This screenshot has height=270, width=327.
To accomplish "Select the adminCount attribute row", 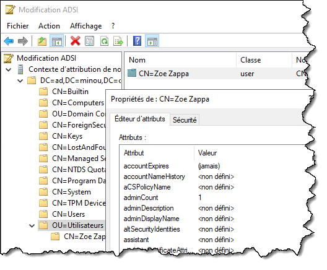I will (212, 198).
